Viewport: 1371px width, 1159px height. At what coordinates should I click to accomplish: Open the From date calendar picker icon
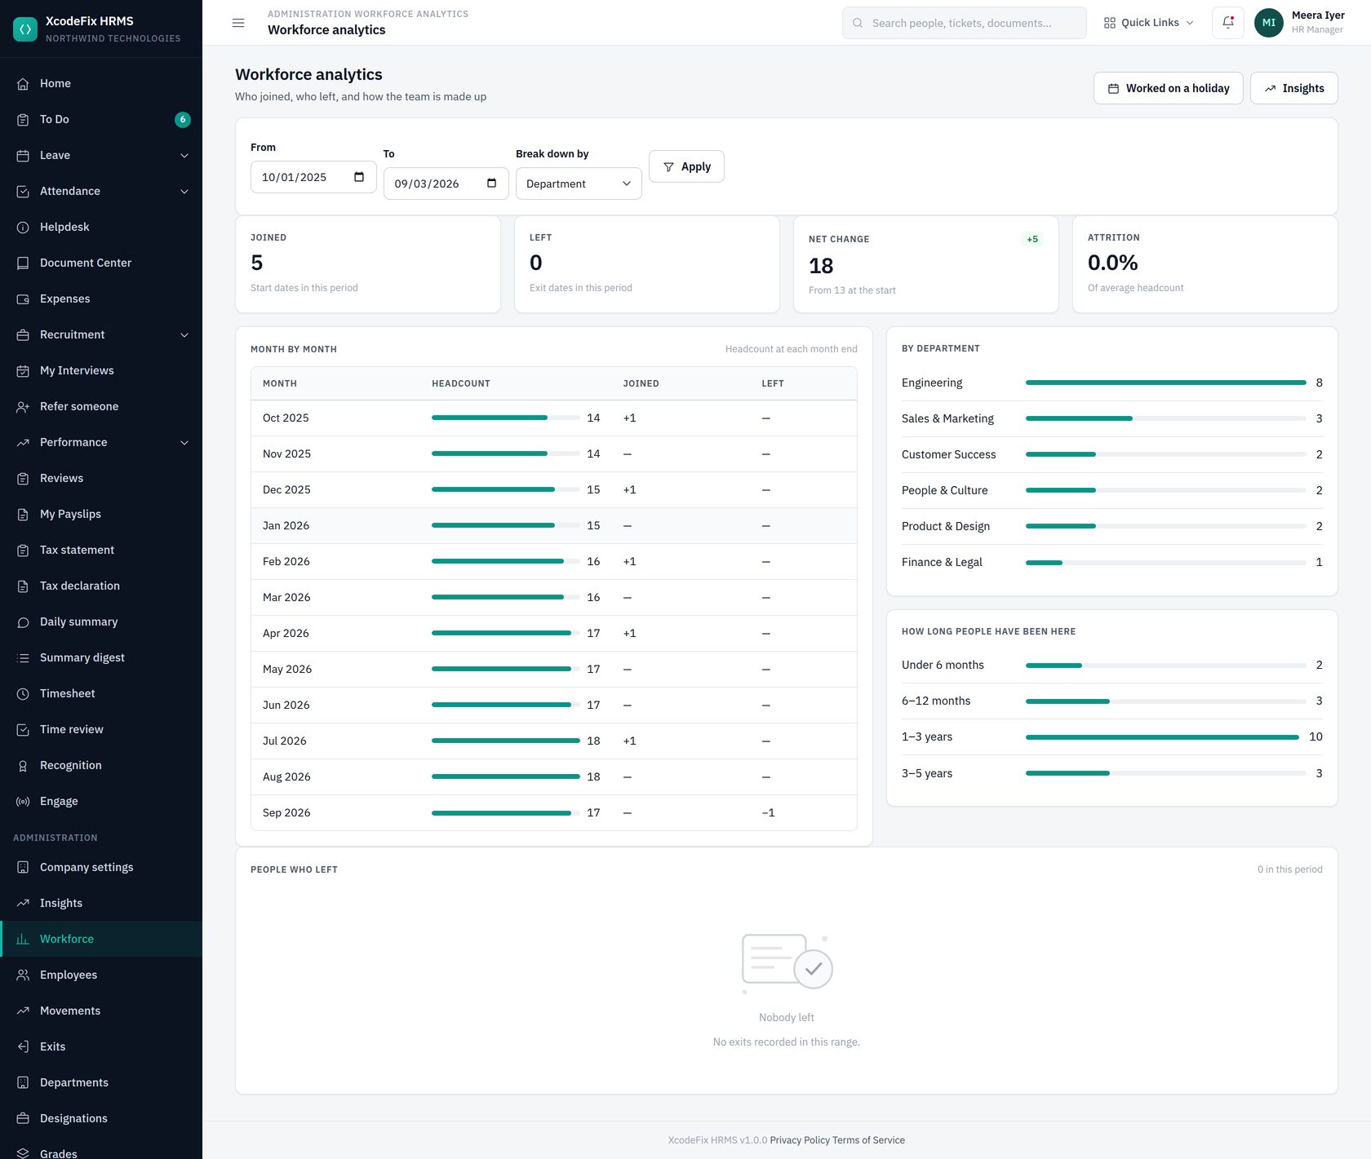point(359,177)
